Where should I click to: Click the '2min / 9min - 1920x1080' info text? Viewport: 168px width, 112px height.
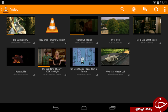pos(20,43)
